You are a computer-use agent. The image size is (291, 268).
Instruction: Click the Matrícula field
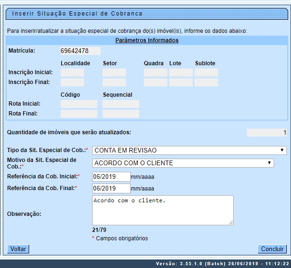click(80, 51)
